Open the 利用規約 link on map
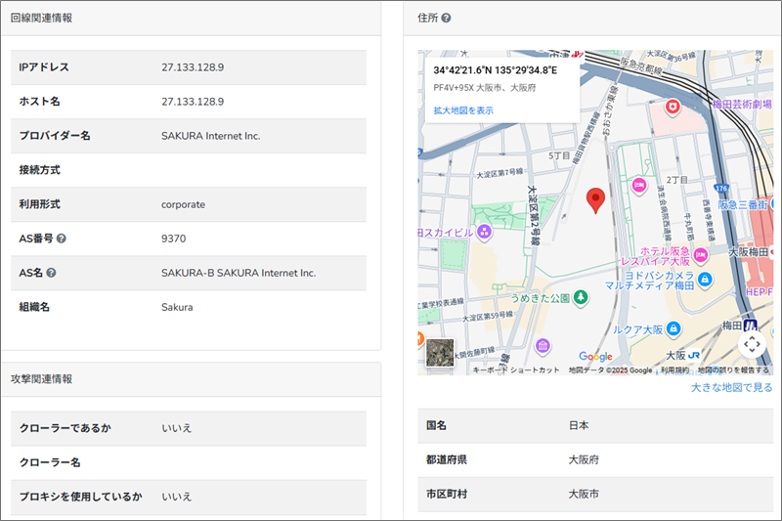Screen dimensions: 782x521 pyautogui.click(x=673, y=370)
